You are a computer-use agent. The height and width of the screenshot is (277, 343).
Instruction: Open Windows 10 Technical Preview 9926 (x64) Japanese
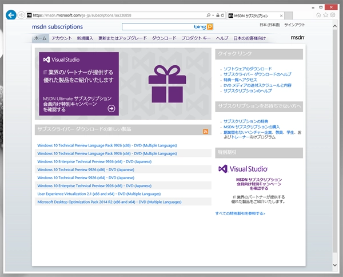pos(86,177)
